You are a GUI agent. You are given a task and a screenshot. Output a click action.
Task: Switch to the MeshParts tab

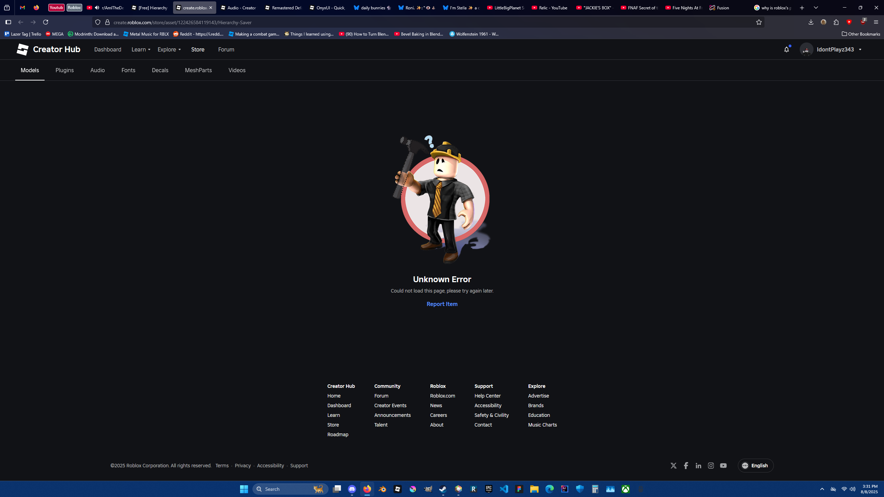[198, 70]
